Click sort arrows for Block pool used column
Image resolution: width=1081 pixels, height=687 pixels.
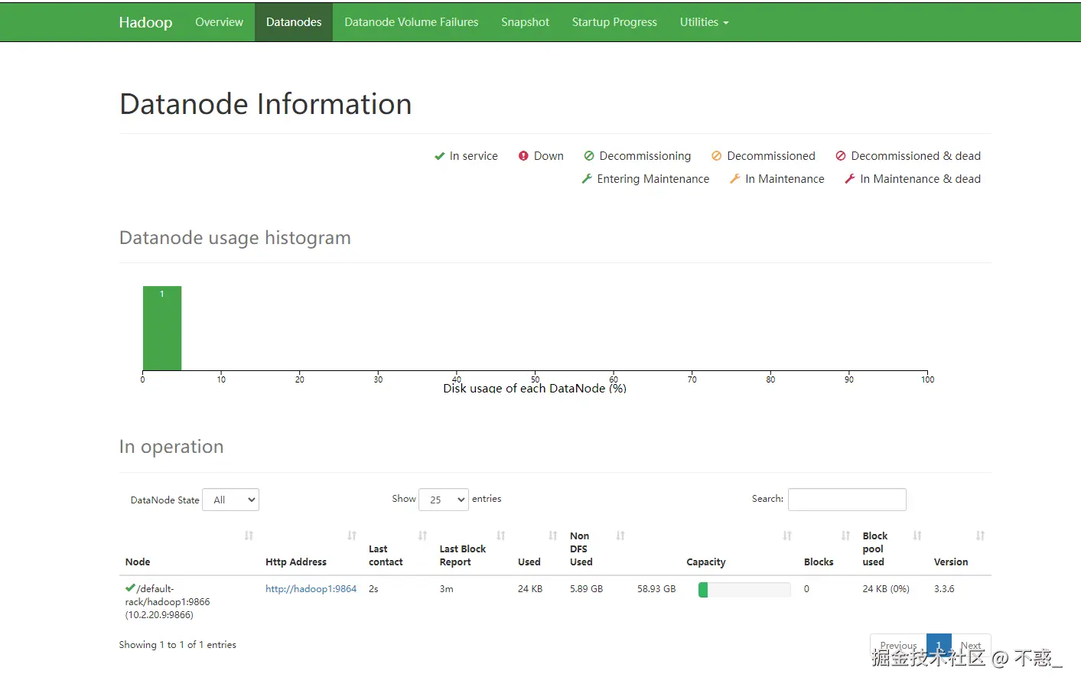point(917,536)
